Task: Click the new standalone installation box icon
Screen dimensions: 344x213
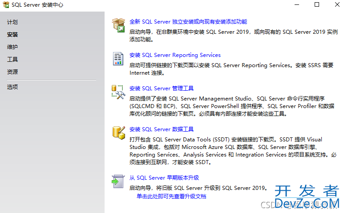Action: (118, 25)
